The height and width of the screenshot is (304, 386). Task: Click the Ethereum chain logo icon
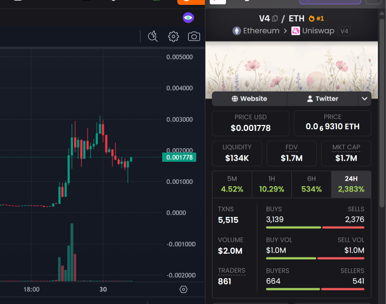point(237,31)
